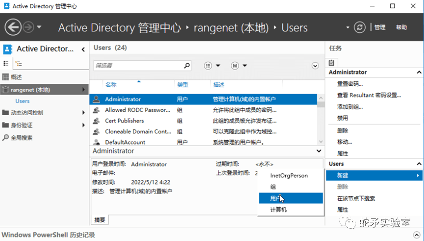Select DefaultAccount user row
The image size is (424, 241).
pos(203,142)
